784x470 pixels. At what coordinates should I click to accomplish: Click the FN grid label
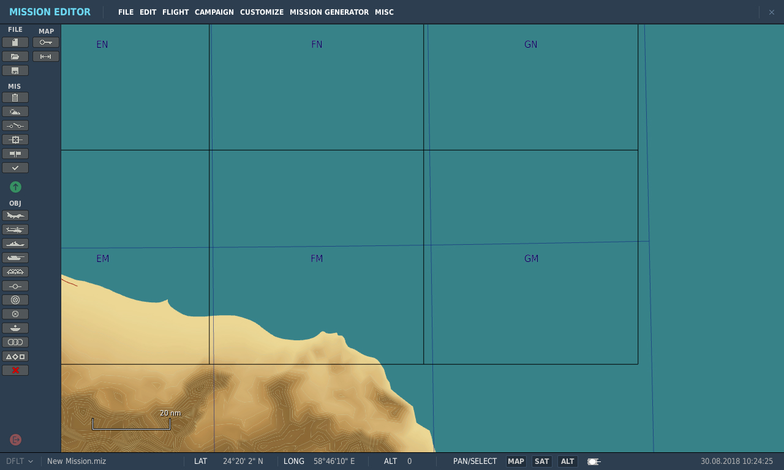tap(317, 45)
